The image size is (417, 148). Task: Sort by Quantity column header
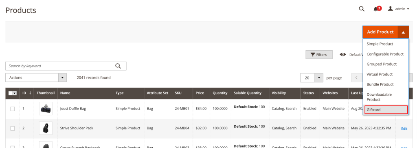[x=220, y=93]
